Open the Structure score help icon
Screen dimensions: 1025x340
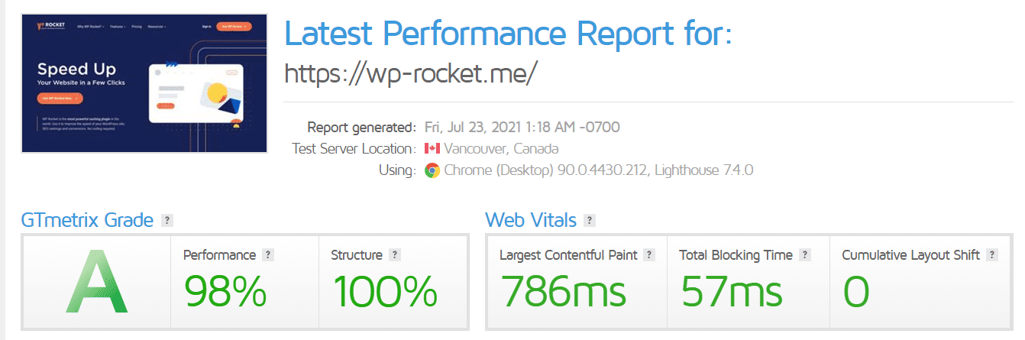click(x=395, y=255)
